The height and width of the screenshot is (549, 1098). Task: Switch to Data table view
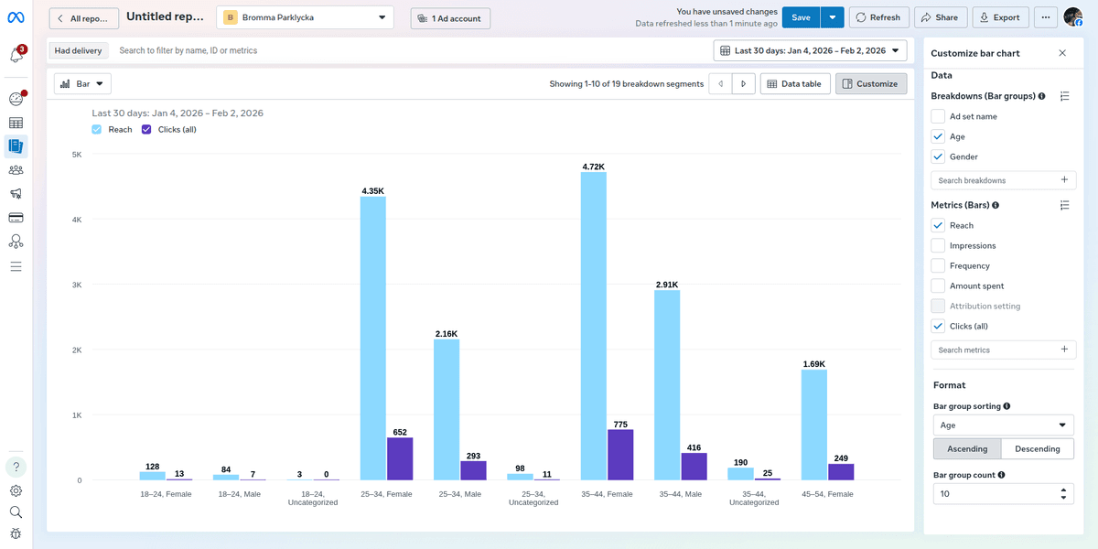click(794, 84)
